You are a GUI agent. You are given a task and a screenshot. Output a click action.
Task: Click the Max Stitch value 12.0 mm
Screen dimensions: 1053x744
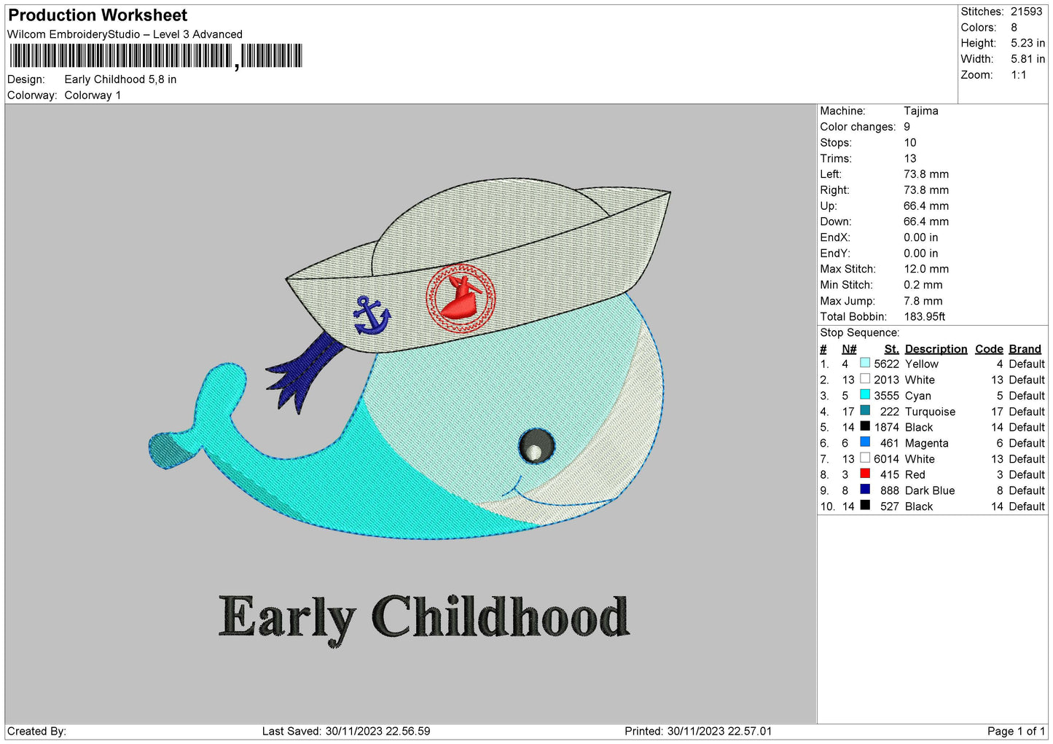(925, 269)
